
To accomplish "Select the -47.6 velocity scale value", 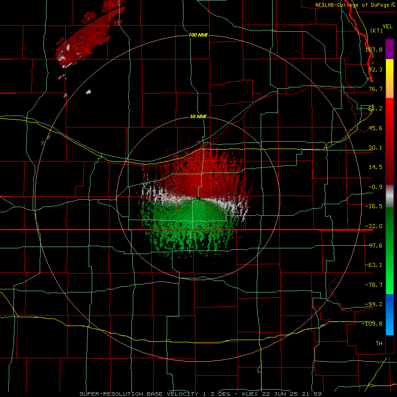I will click(x=374, y=246).
